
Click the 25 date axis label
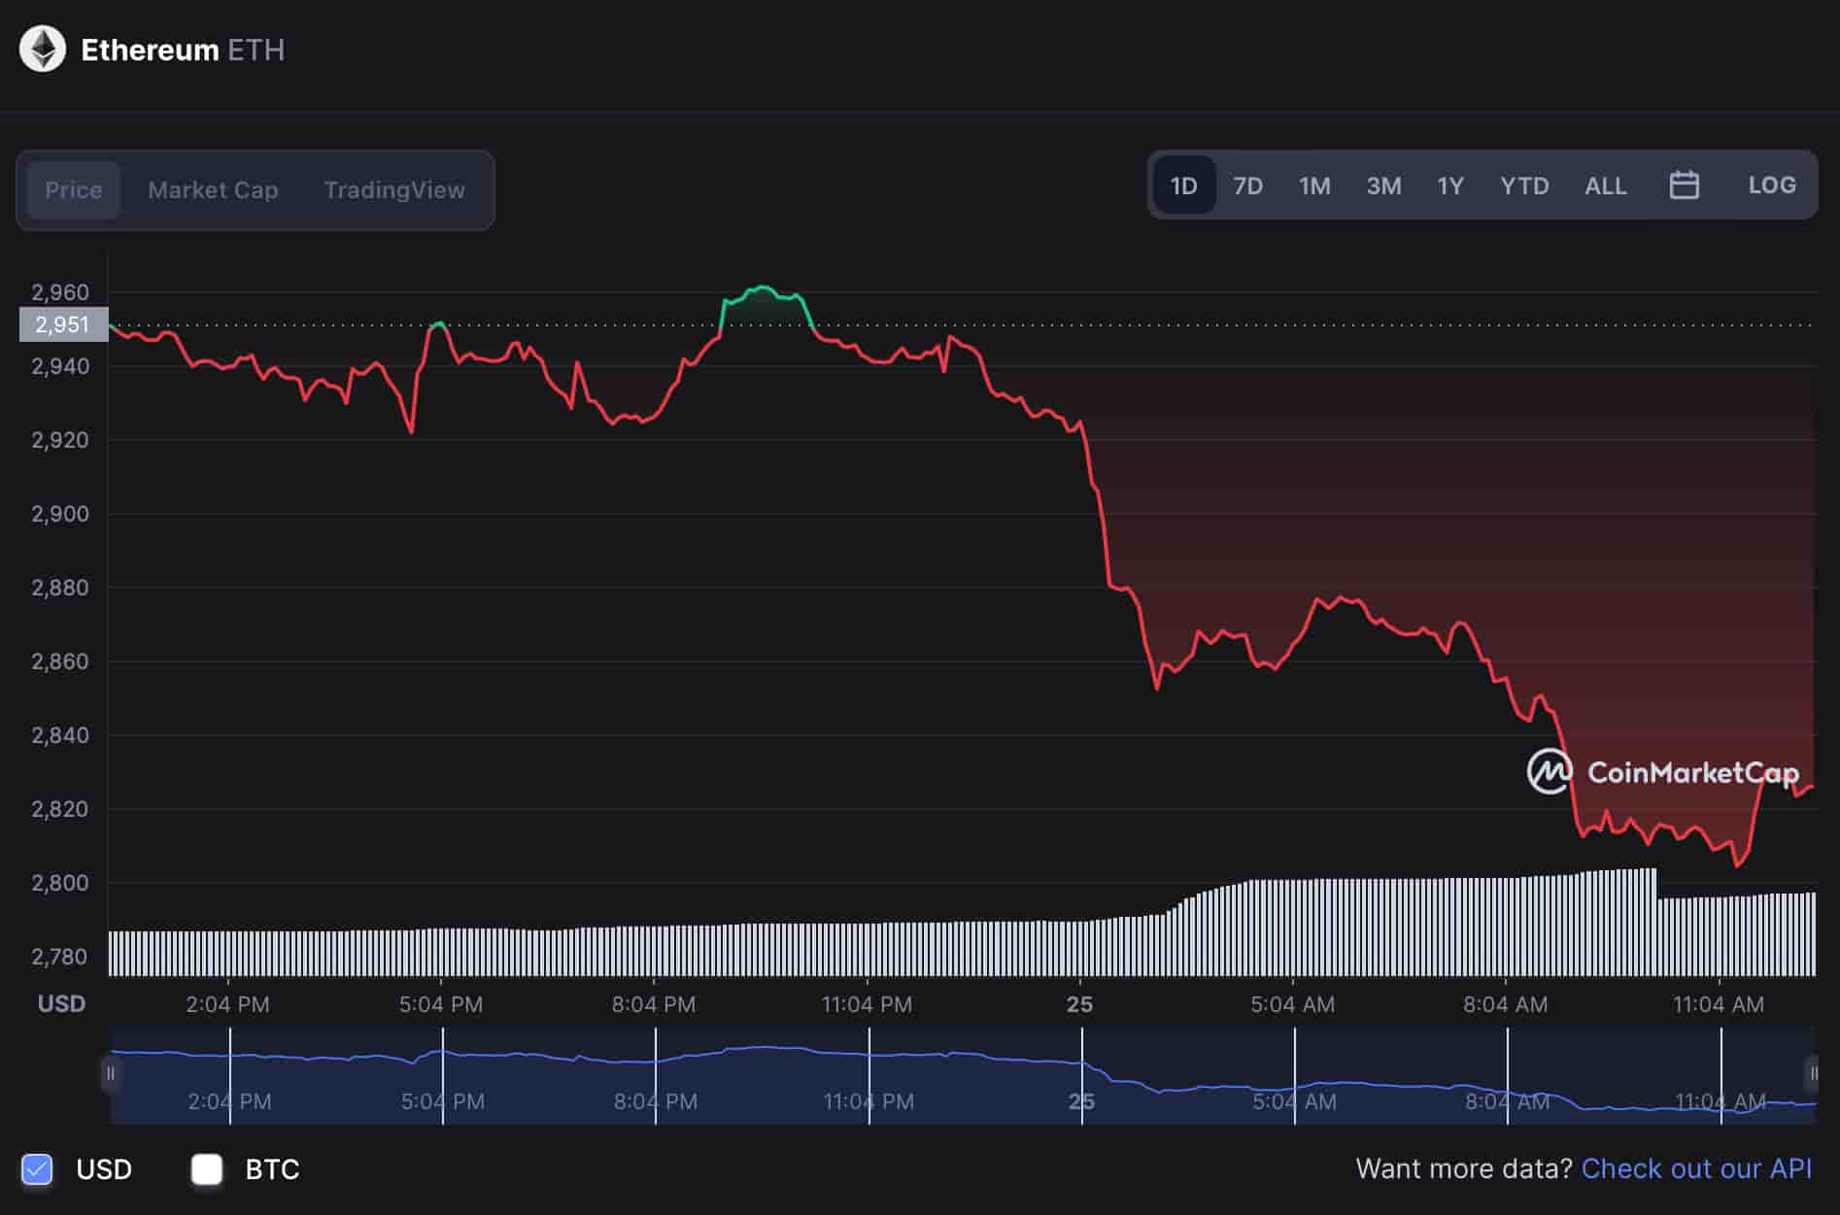point(1079,1004)
